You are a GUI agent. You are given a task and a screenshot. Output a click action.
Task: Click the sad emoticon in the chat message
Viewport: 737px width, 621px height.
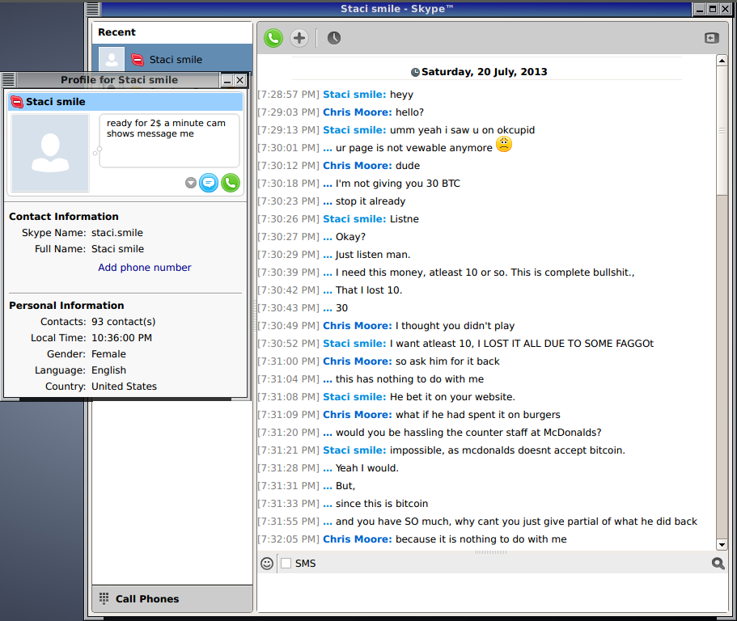tap(504, 144)
